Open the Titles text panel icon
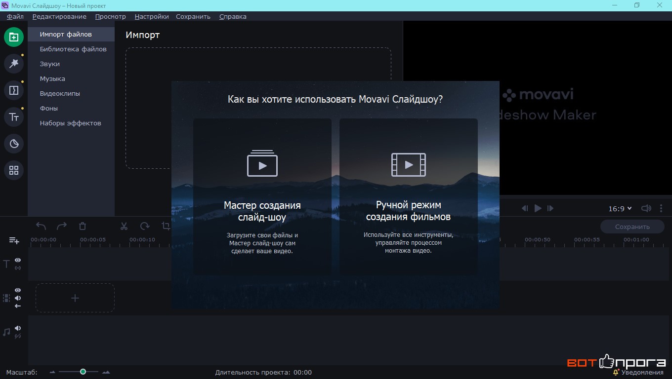Viewport: 672px width, 379px height. 14,117
